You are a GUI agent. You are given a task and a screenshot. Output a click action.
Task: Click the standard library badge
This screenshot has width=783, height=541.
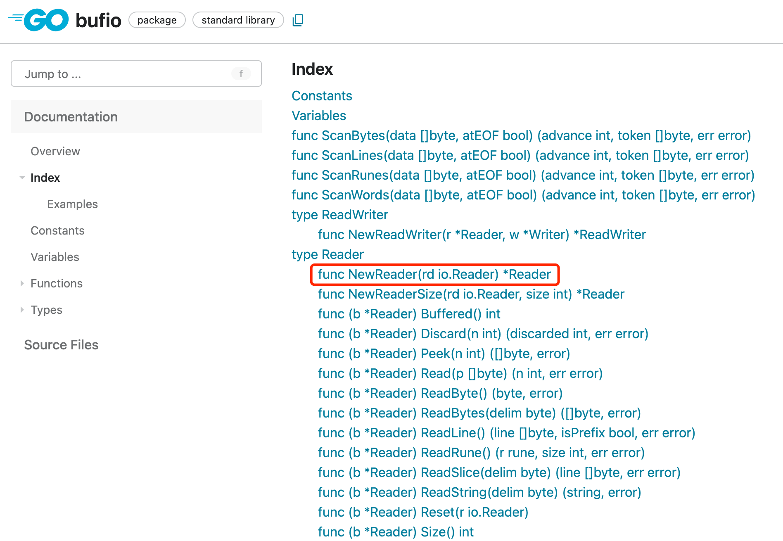(238, 20)
